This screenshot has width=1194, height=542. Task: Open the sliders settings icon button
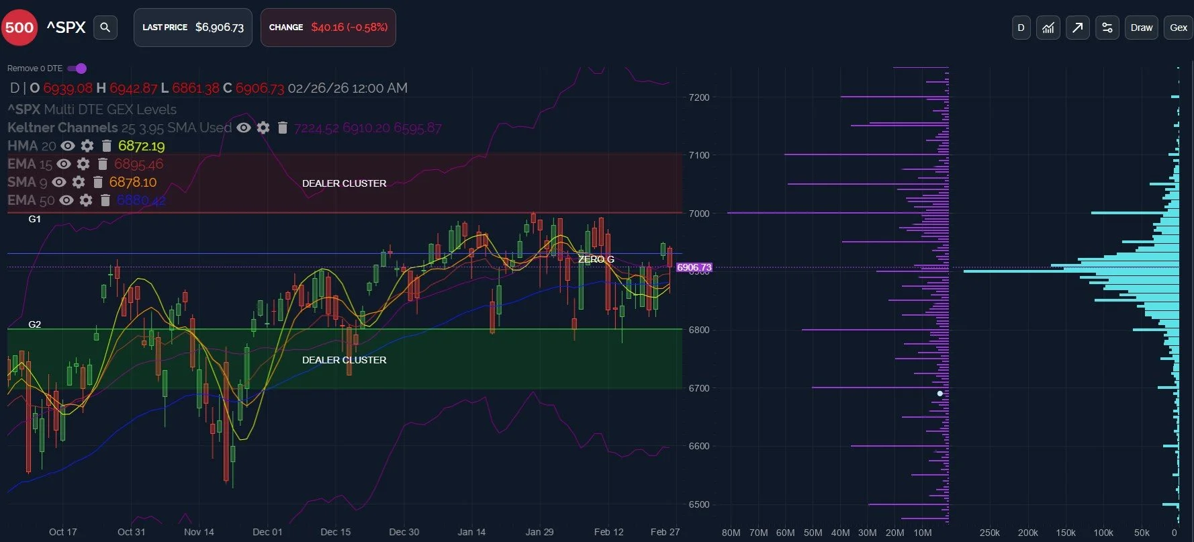coord(1107,28)
